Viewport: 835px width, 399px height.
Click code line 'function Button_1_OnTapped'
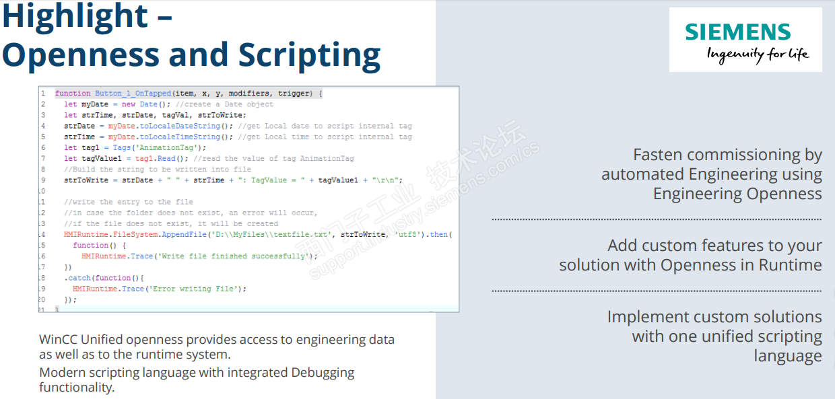[189, 94]
